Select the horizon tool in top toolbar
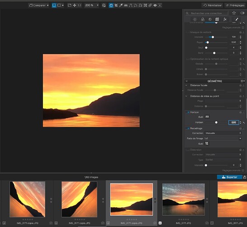The image size is (247, 227). point(126,5)
